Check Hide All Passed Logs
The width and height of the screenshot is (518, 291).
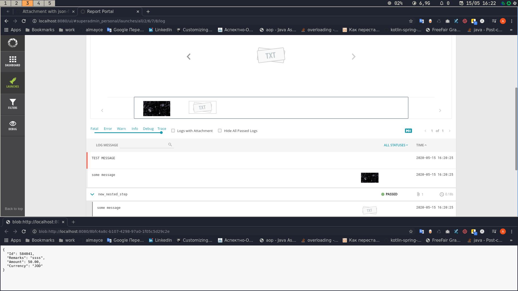tap(220, 130)
